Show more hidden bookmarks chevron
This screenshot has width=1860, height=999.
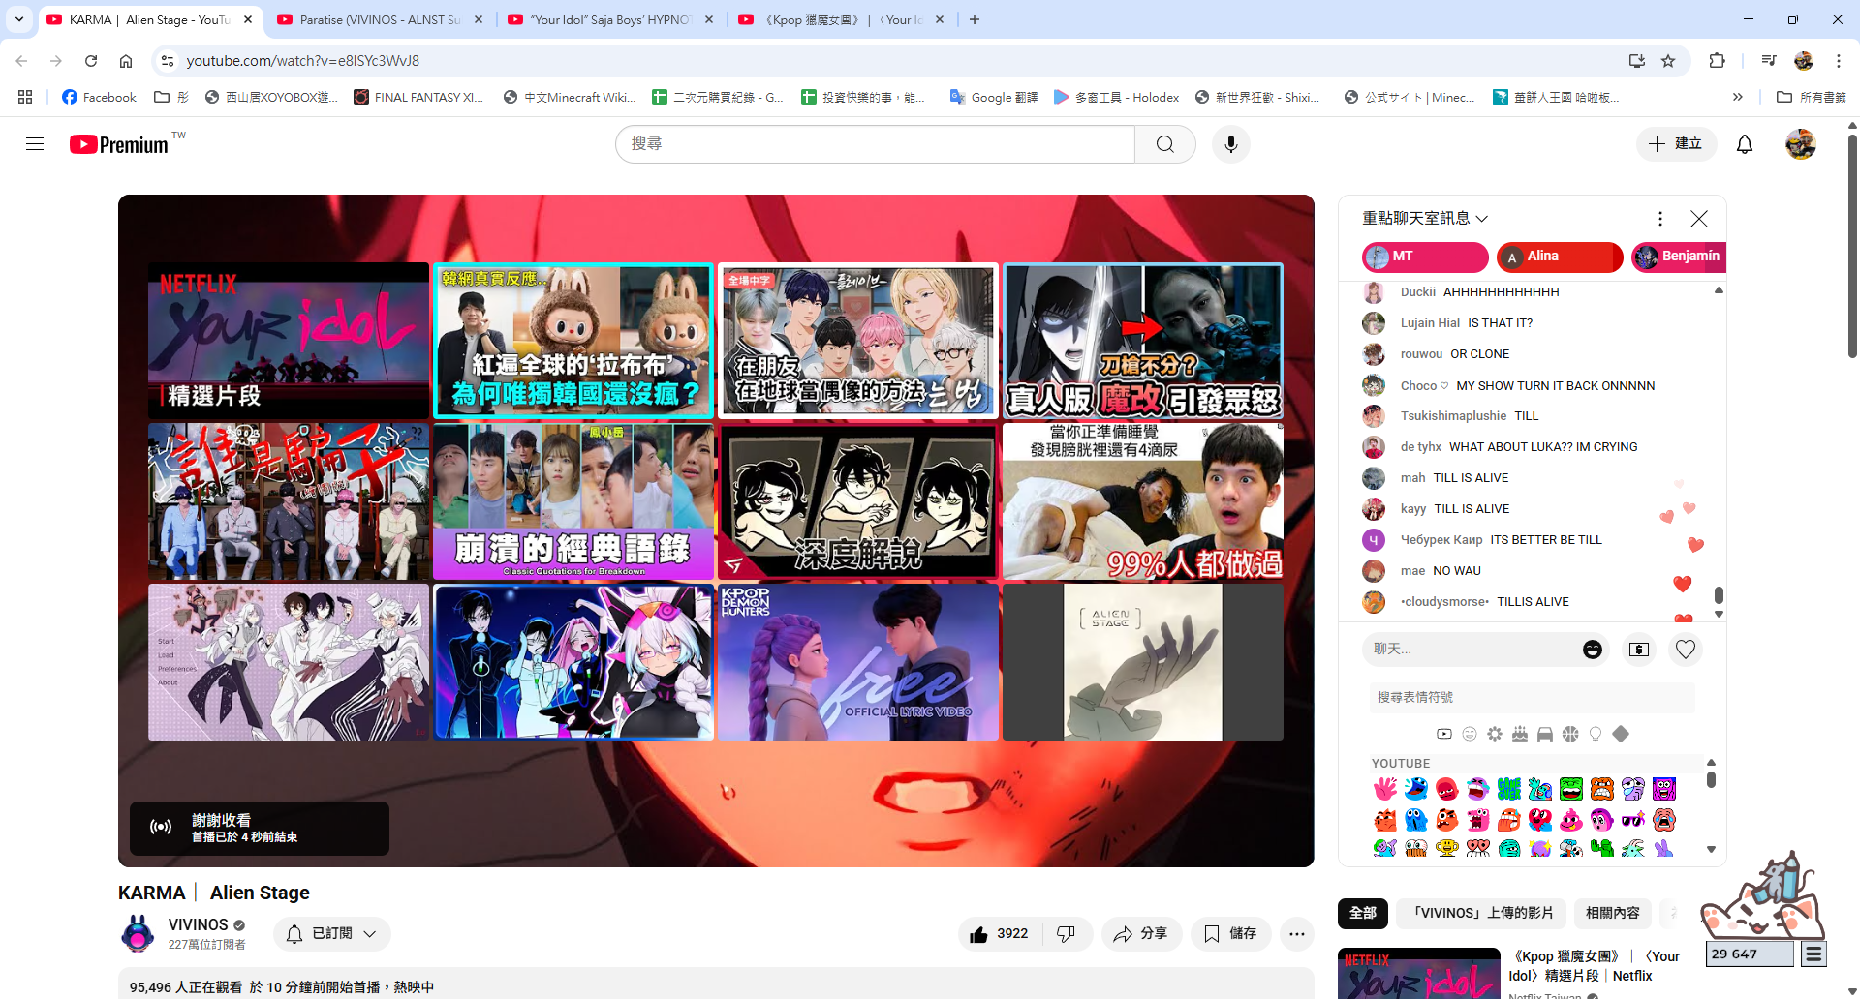[1738, 97]
